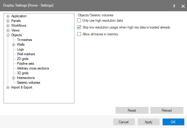Expand the Application tree node
Screen dimensions: 187x128
8,16
